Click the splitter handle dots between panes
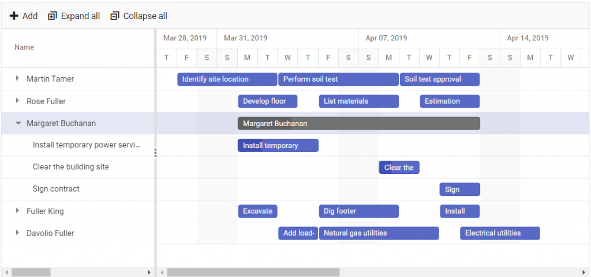This screenshot has height=277, width=591. (155, 153)
